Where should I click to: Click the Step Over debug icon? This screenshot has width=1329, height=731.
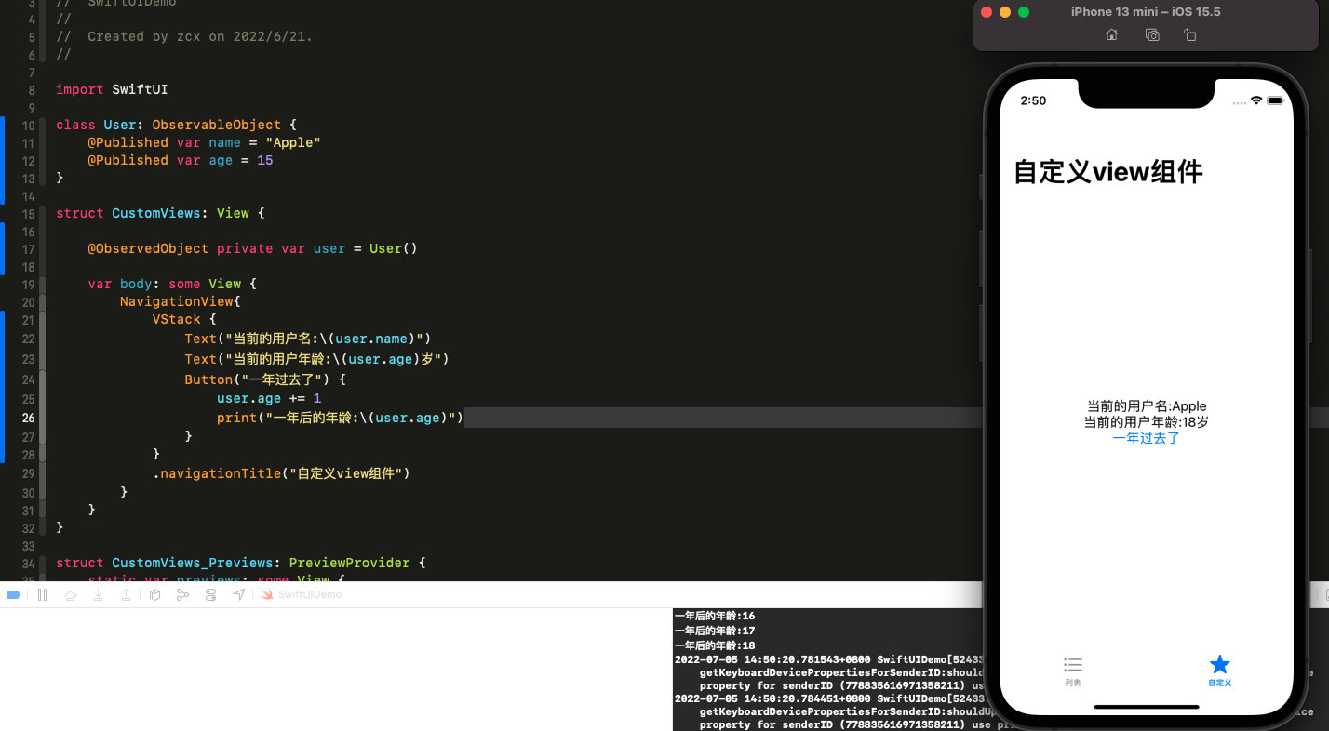coord(70,594)
